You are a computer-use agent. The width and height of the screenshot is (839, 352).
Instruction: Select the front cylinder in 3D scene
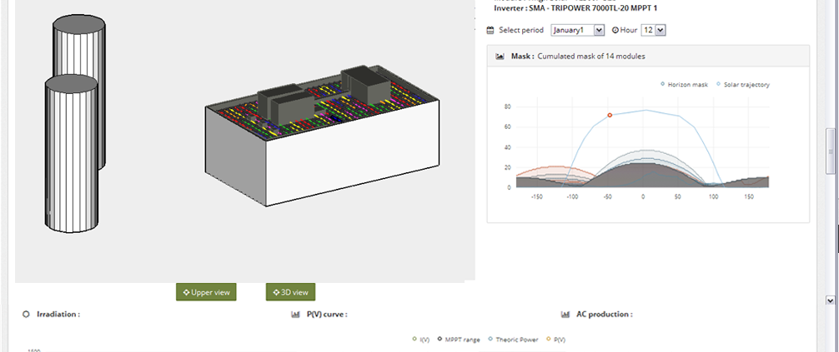(x=71, y=154)
